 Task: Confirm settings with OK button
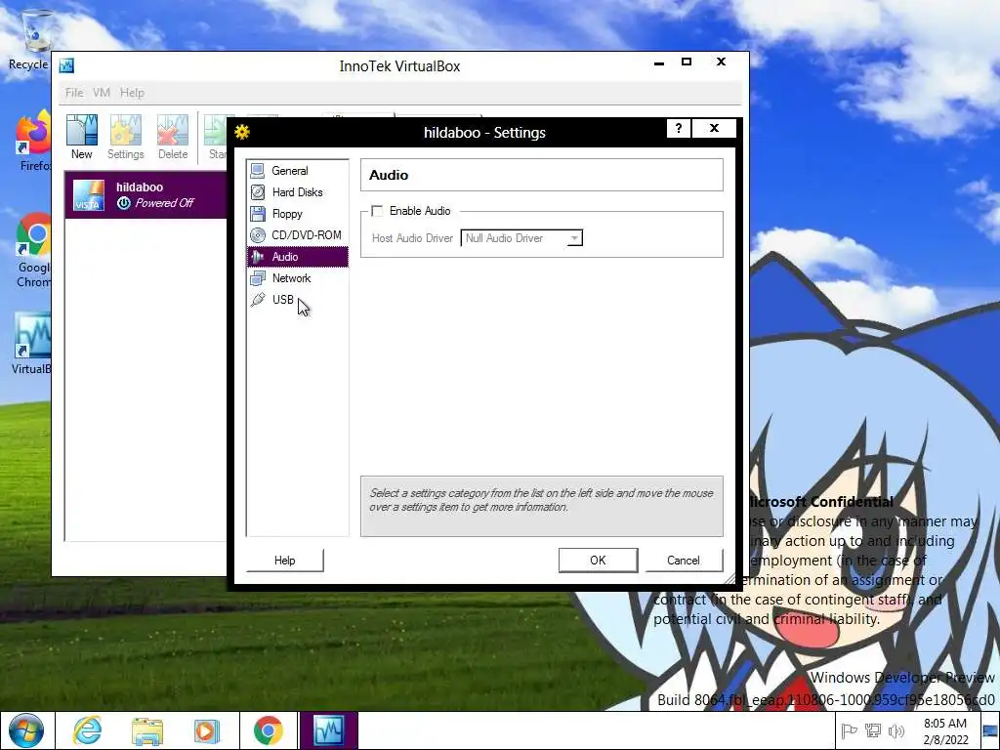tap(598, 560)
